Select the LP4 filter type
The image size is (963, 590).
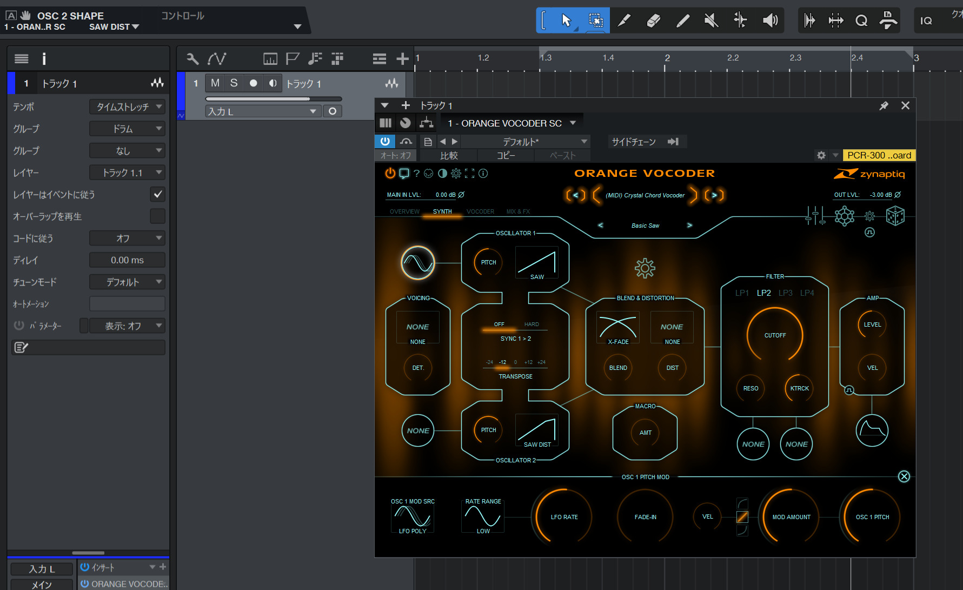(x=807, y=293)
